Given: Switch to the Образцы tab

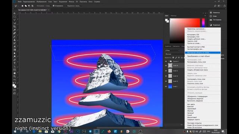Looking at the screenshot, I should [x=173, y=16].
